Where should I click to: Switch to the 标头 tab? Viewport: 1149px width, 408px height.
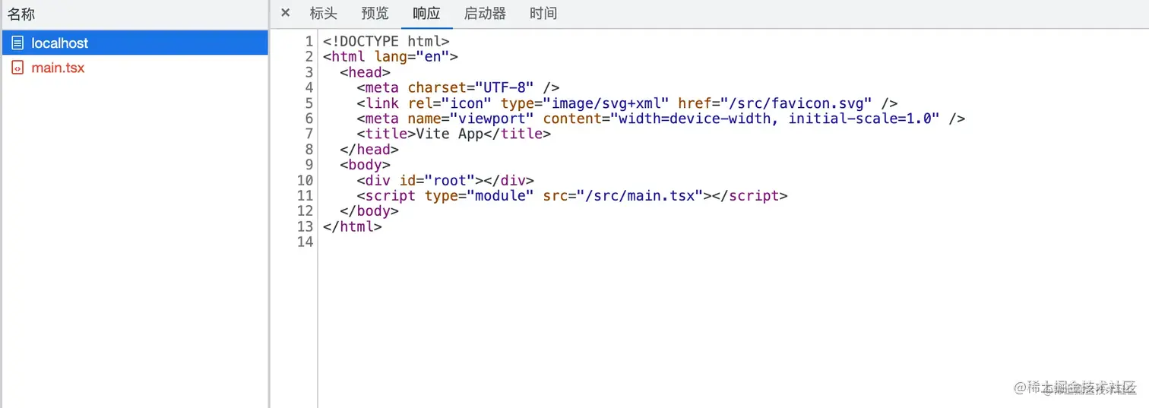point(324,13)
